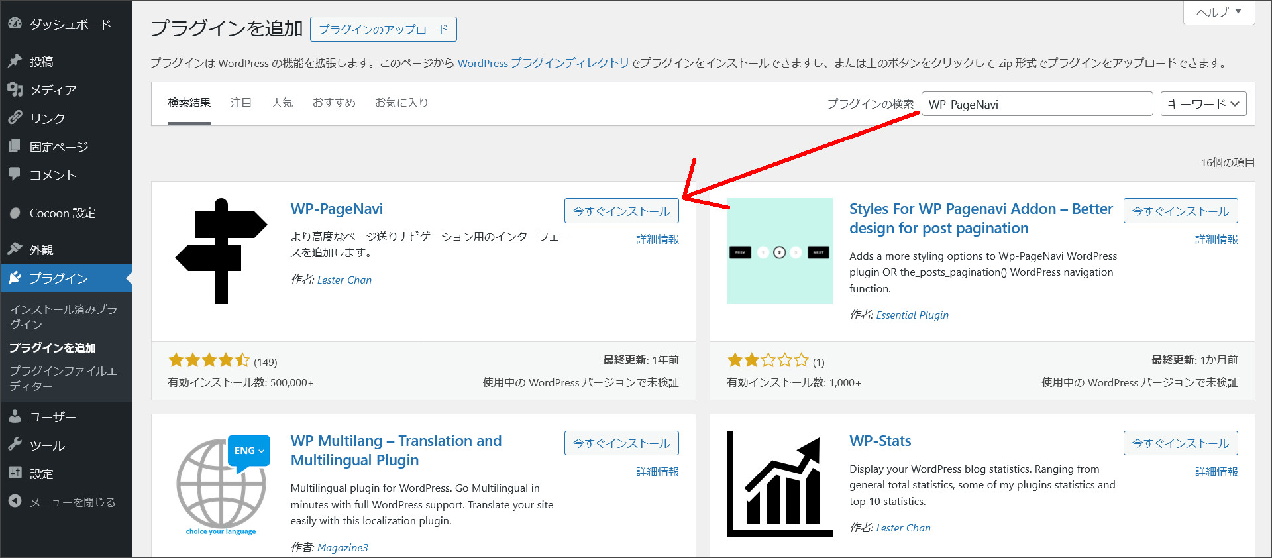Click Styles For WP Pagenavi Addon title
1272x558 pixels.
click(x=981, y=218)
